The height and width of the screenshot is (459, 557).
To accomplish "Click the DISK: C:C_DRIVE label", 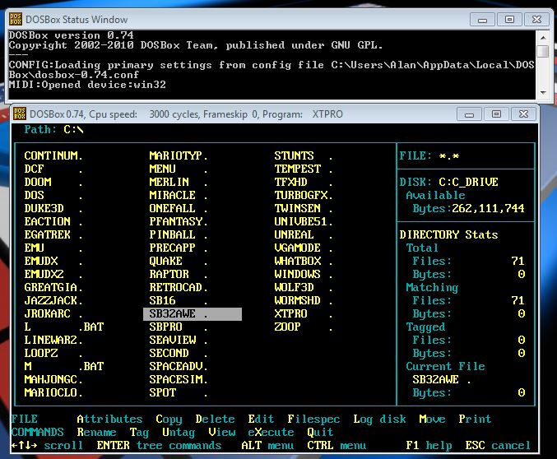I will click(x=448, y=183).
